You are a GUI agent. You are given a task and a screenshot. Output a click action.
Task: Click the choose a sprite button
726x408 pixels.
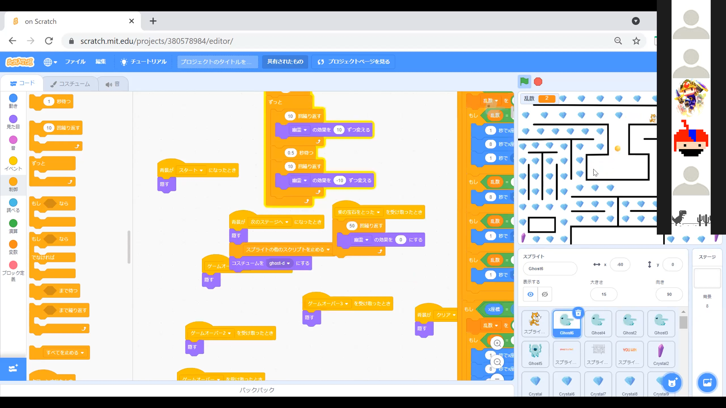672,382
